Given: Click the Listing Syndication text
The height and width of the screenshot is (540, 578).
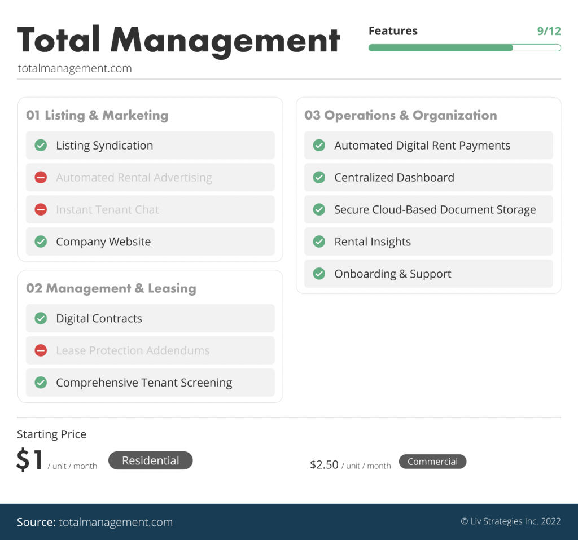Looking at the screenshot, I should (x=104, y=146).
